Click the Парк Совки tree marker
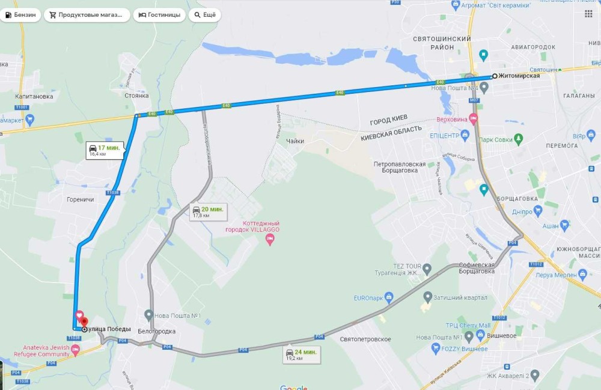The height and width of the screenshot is (390, 601). click(x=518, y=139)
